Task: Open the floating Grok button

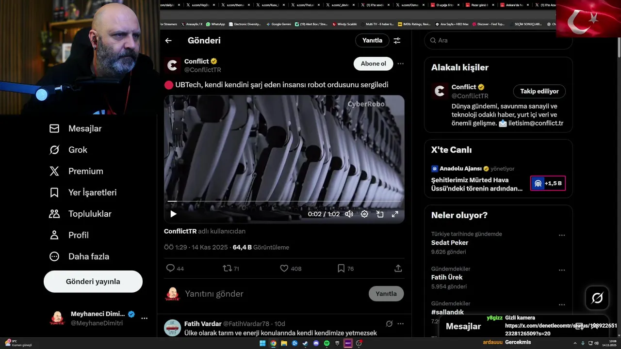Action: point(597,298)
